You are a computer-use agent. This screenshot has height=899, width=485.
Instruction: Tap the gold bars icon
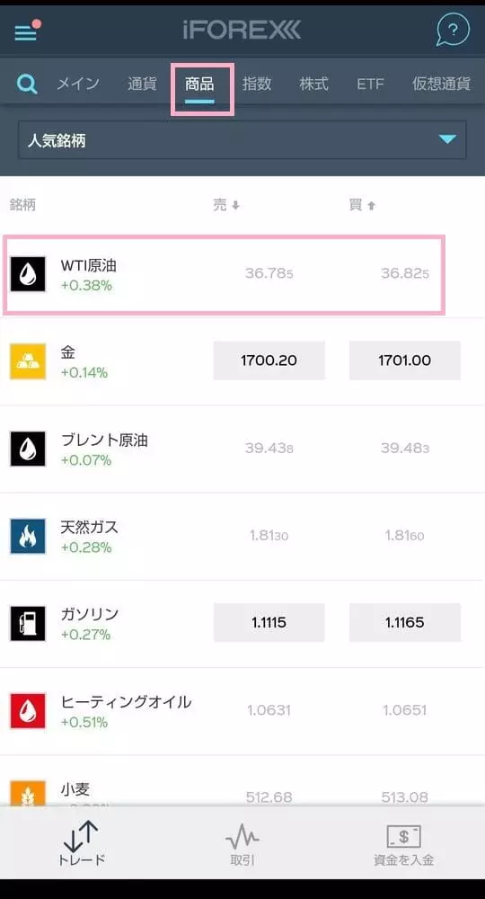(28, 361)
